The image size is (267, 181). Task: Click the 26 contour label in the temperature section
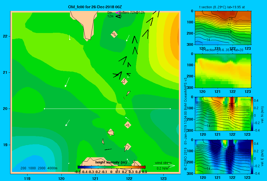pos(231,19)
